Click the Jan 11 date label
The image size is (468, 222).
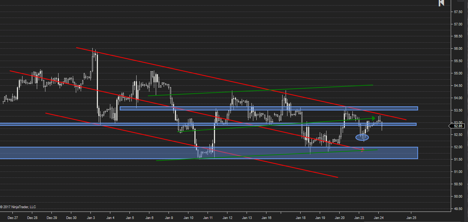[x=208, y=218]
